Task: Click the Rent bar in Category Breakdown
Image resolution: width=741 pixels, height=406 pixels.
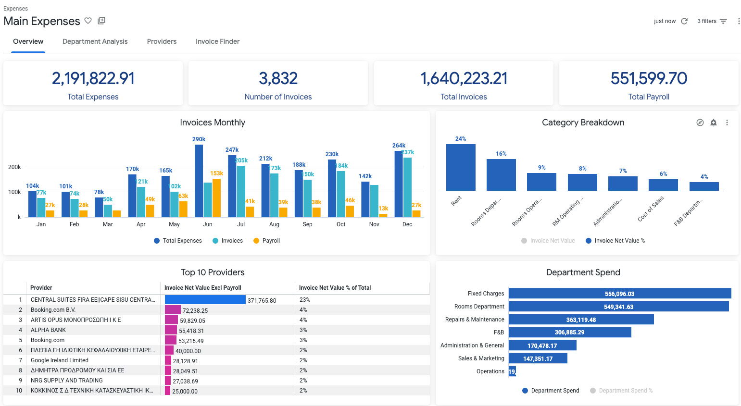Action: [x=461, y=167]
